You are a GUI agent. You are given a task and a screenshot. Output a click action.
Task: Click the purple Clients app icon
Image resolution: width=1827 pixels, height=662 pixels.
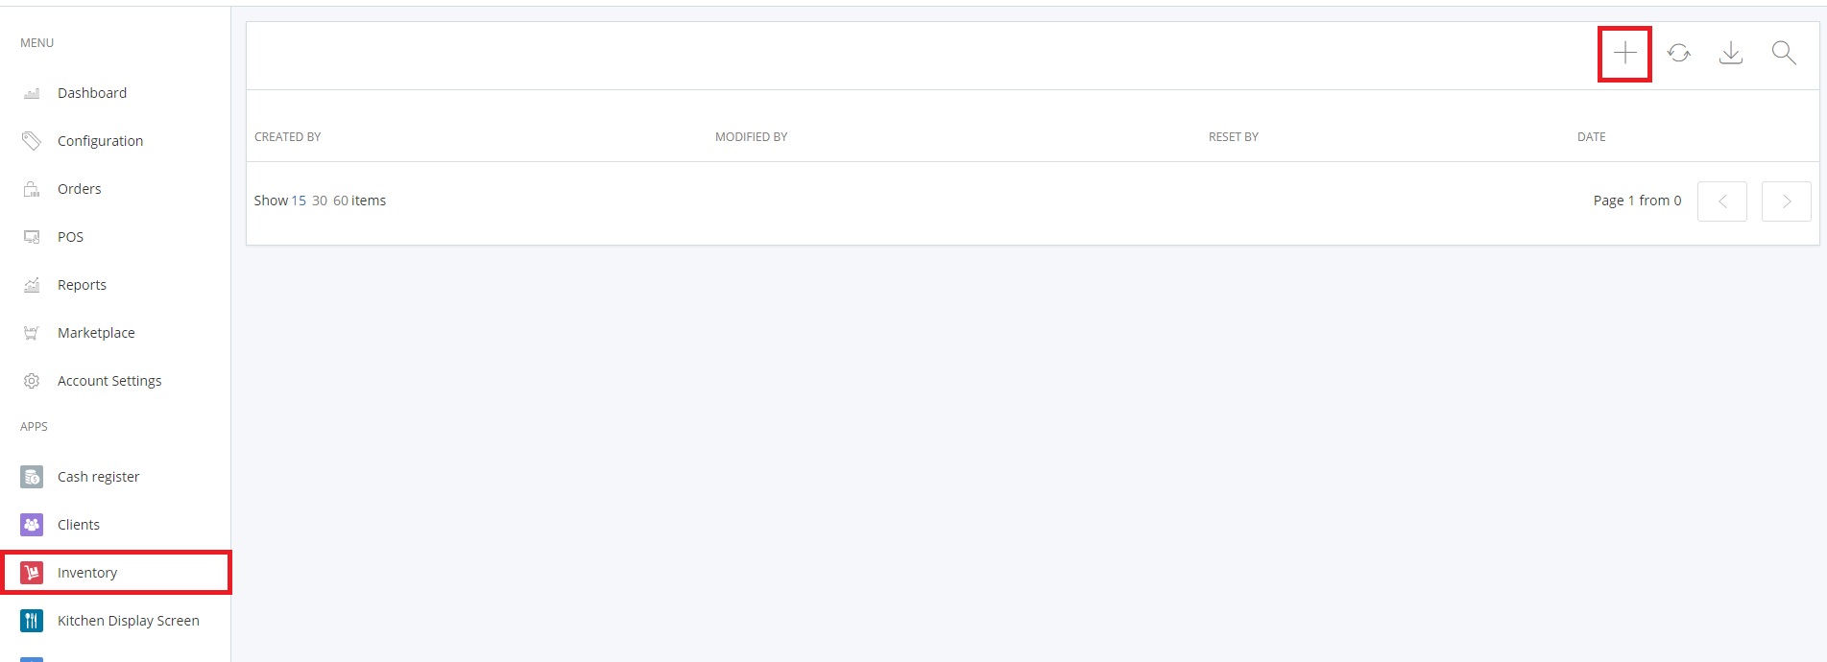(x=32, y=525)
